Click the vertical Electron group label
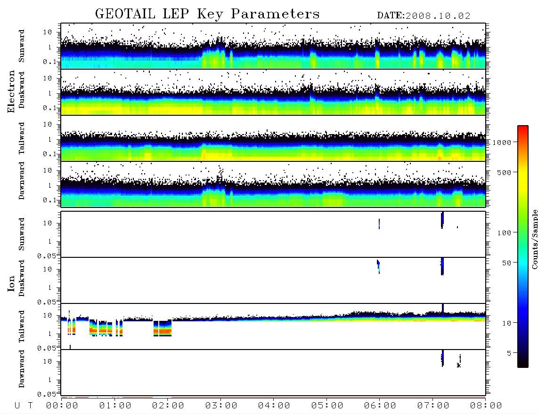This screenshot has width=538, height=414. pos(11,92)
